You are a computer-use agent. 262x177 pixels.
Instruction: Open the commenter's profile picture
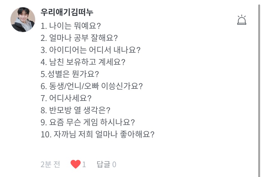click(x=23, y=20)
